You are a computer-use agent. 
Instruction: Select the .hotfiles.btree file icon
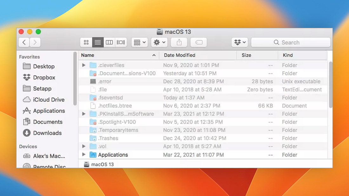point(93,106)
